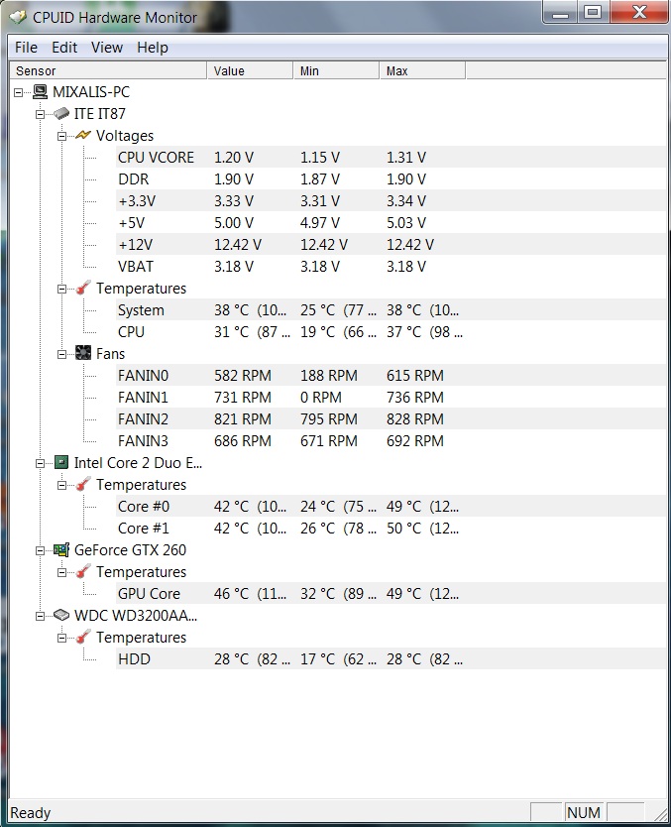The width and height of the screenshot is (671, 827).
Task: Click the window resize grip
Action: [x=659, y=813]
